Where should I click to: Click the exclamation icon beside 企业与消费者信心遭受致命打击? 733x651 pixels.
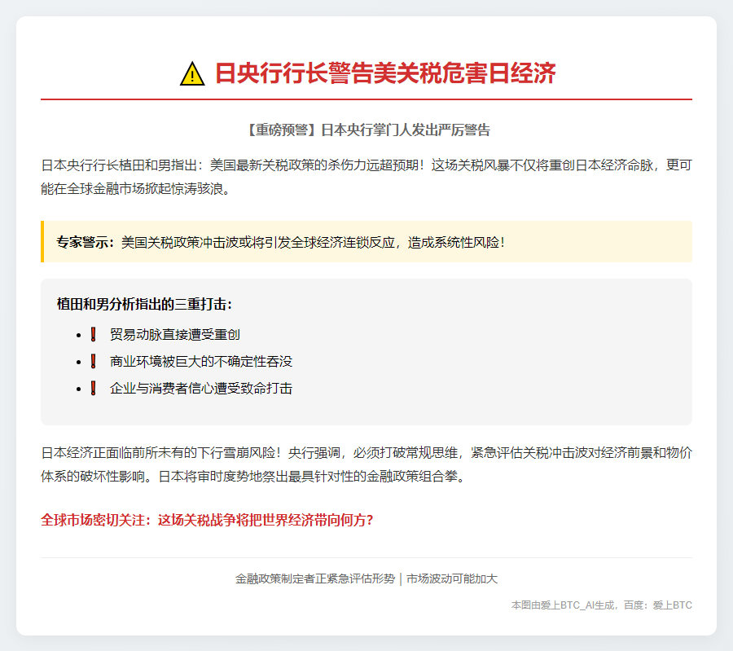94,388
